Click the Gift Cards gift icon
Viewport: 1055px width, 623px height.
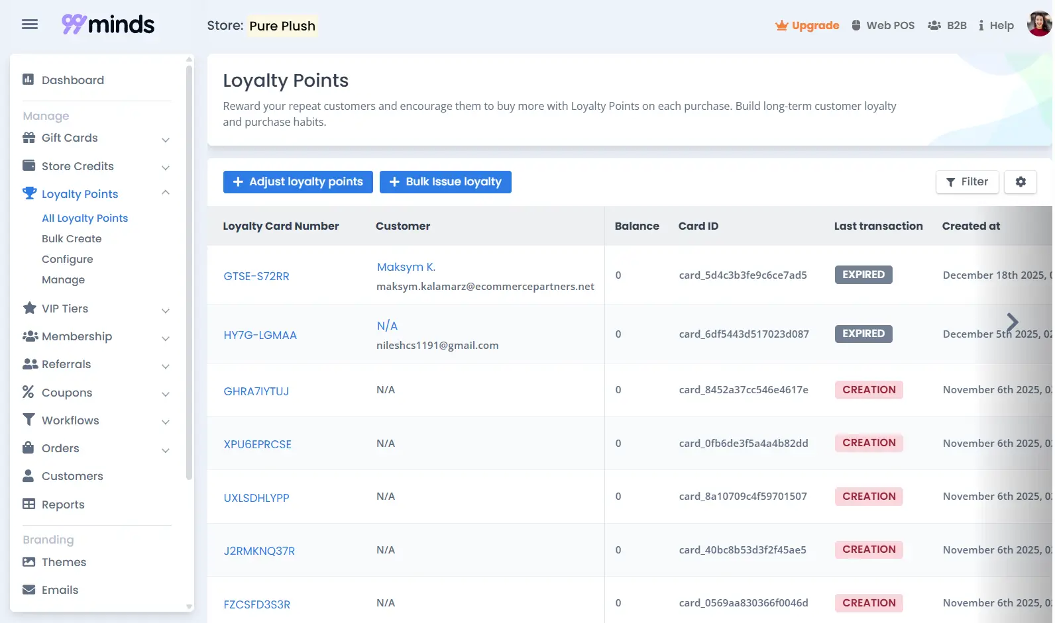[28, 138]
